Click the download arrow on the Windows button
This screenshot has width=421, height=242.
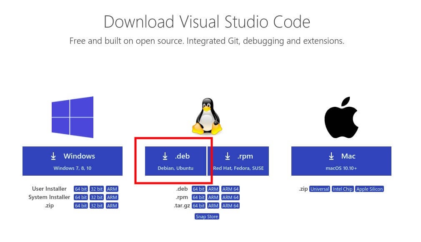pyautogui.click(x=53, y=156)
